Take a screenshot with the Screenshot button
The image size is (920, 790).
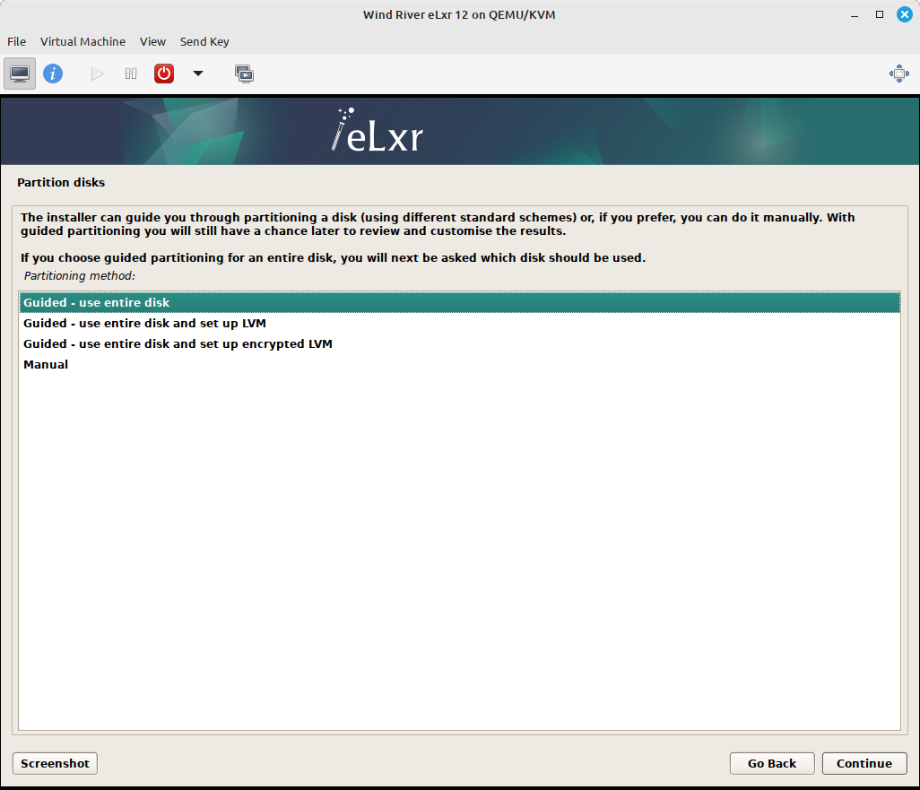point(54,763)
